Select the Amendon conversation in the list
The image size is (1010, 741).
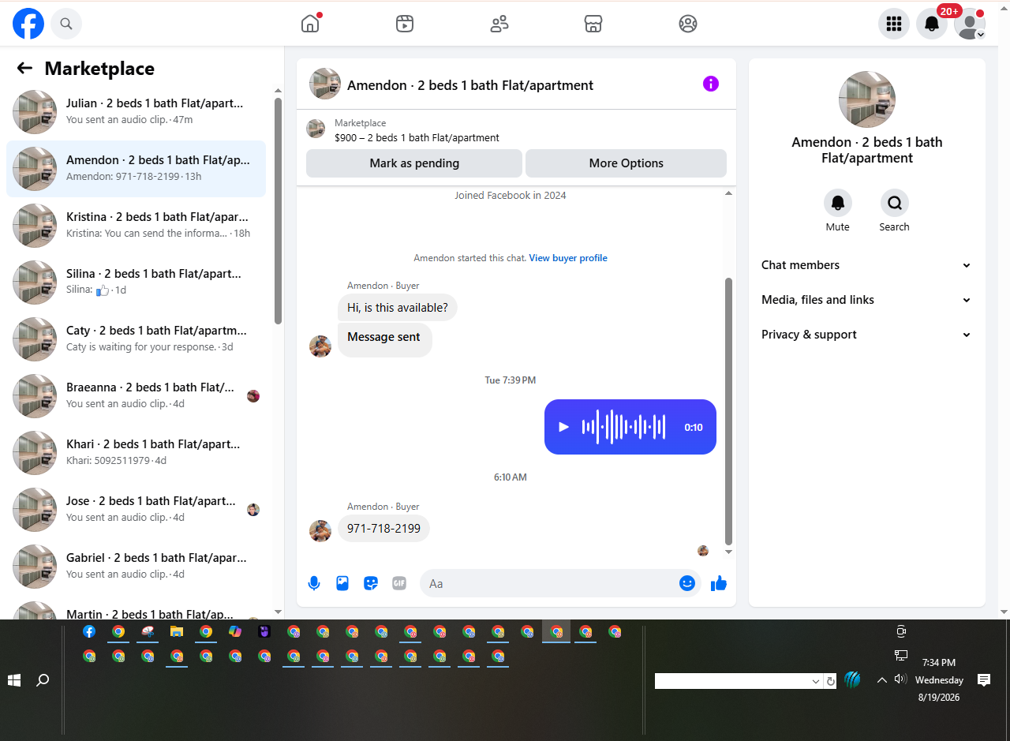coord(136,169)
